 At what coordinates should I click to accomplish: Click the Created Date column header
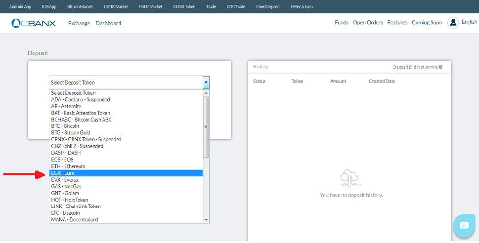(x=382, y=81)
